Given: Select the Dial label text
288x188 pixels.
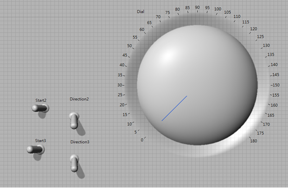Looking at the screenshot, I should point(140,11).
